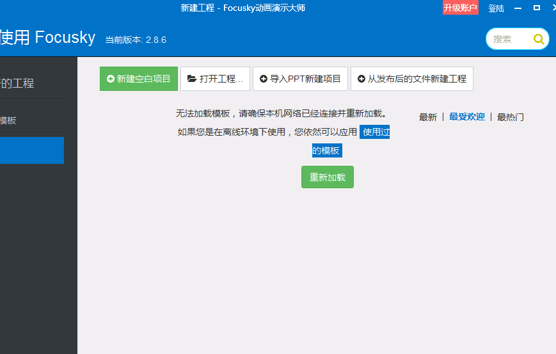This screenshot has width=556, height=354.
Task: Sort templates by 最新
Action: 427,117
